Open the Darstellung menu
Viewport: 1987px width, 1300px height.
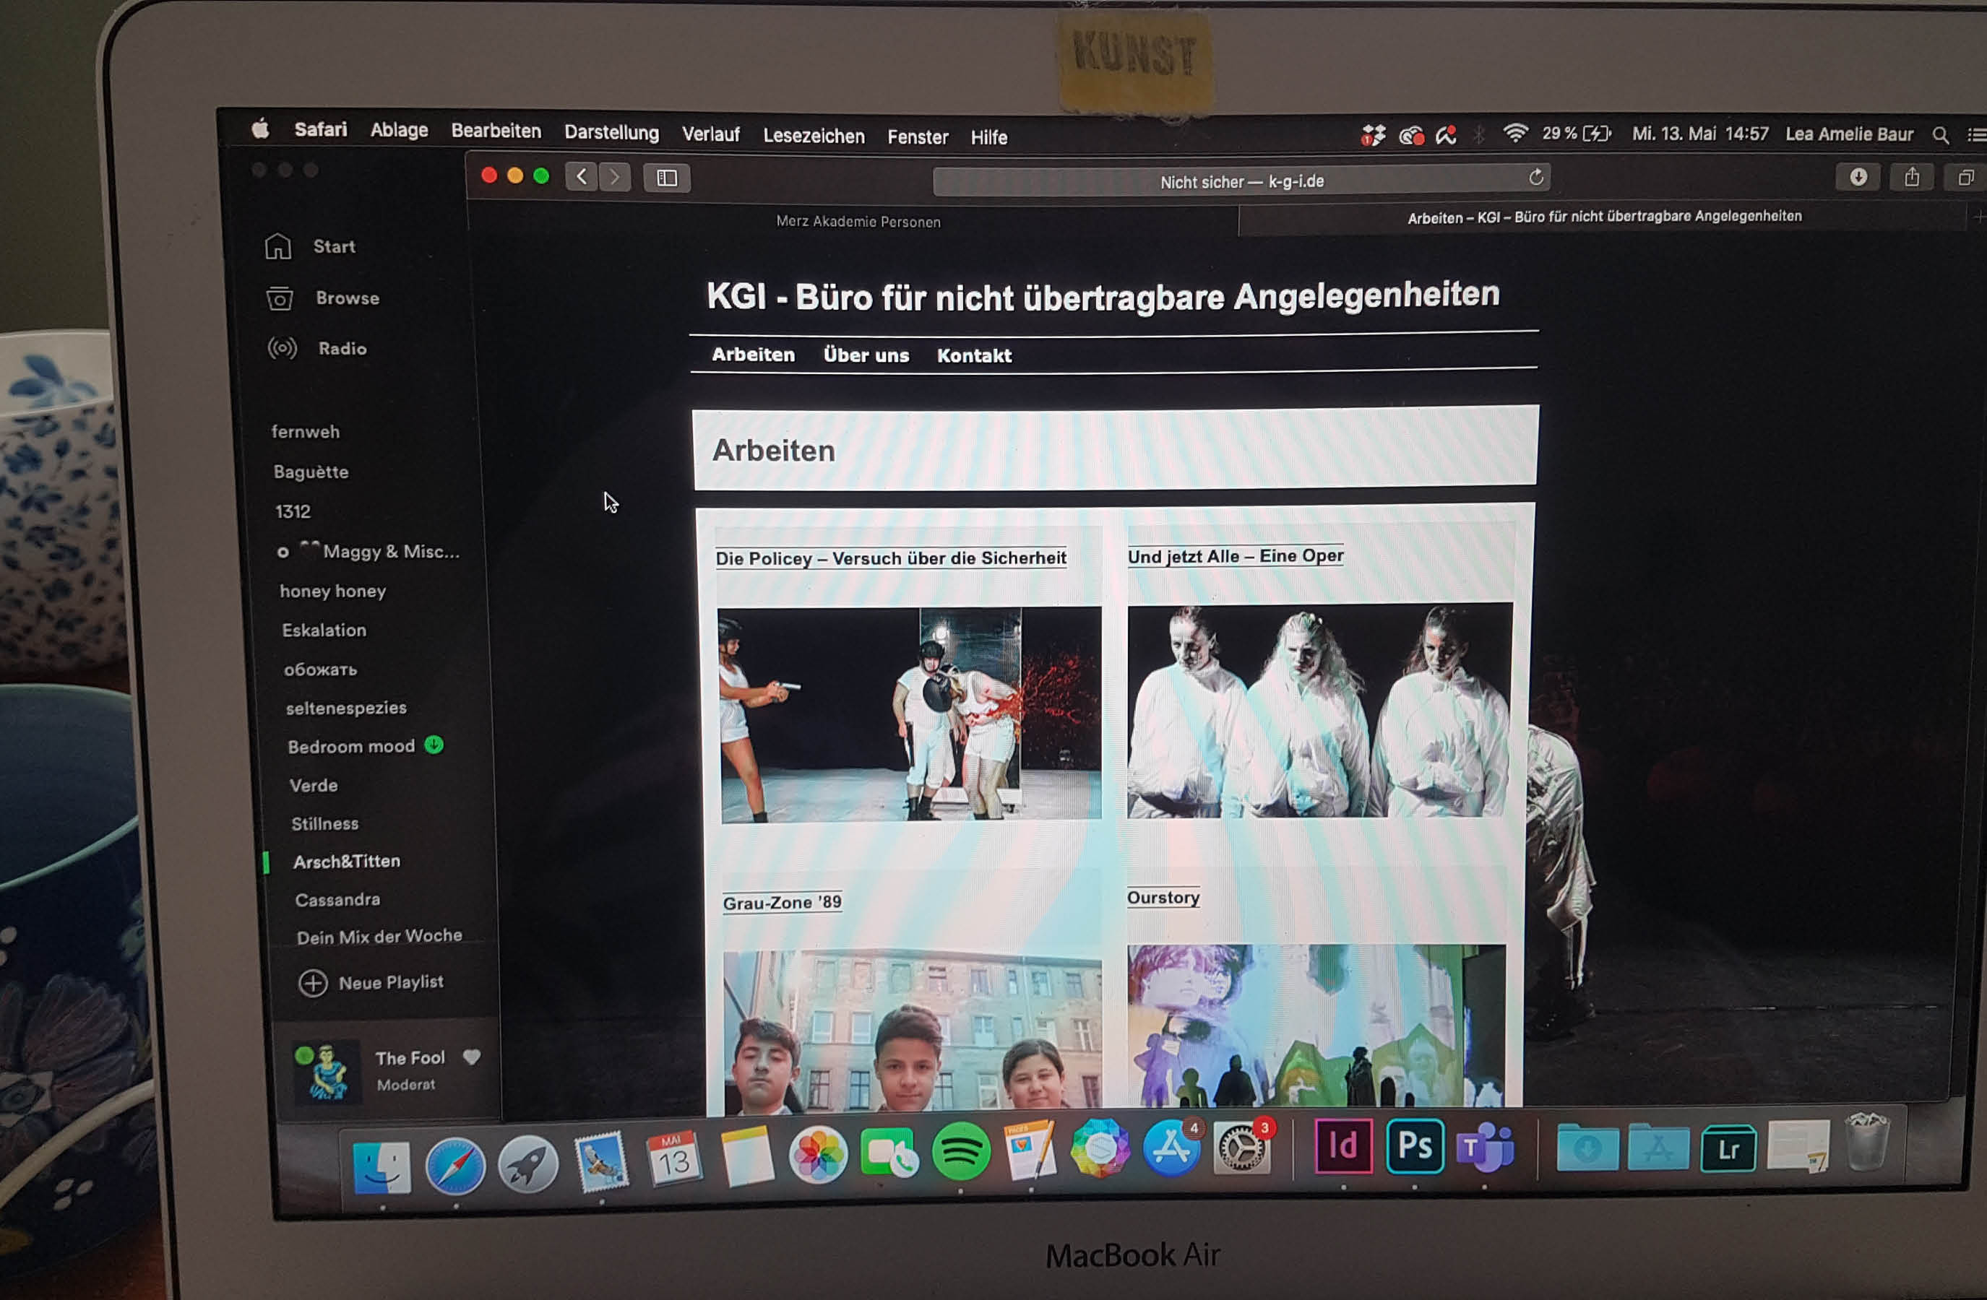tap(611, 133)
